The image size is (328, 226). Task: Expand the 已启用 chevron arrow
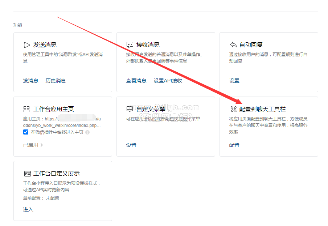tap(42, 145)
